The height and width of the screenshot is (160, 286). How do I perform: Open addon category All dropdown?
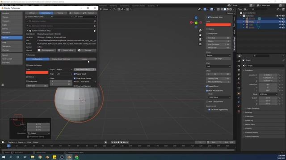[61, 17]
